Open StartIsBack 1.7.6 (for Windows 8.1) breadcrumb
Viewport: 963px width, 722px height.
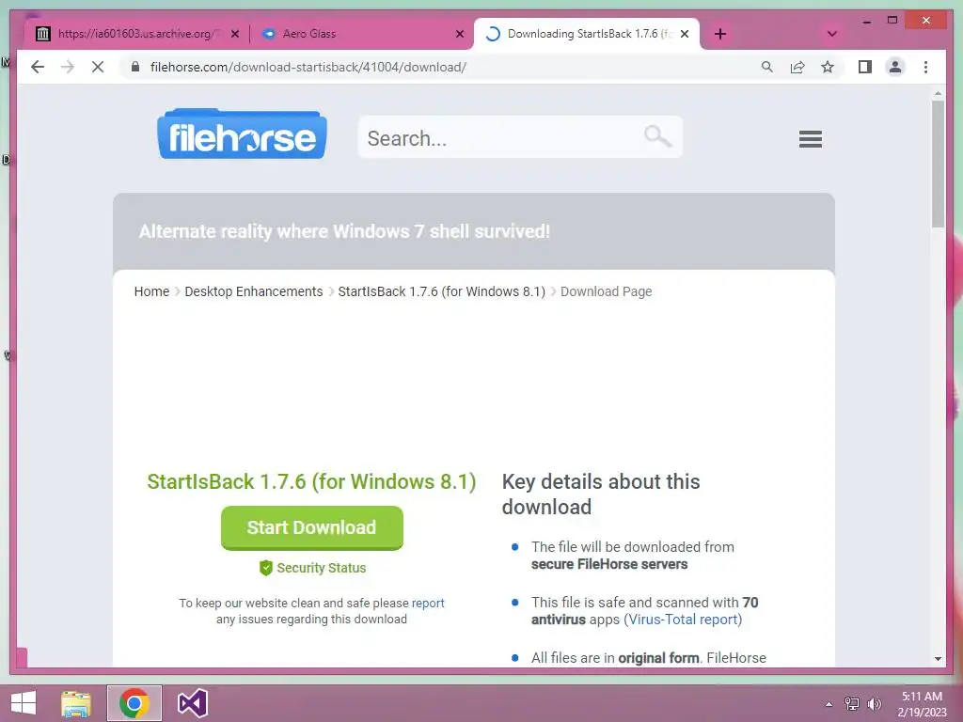[x=442, y=291]
